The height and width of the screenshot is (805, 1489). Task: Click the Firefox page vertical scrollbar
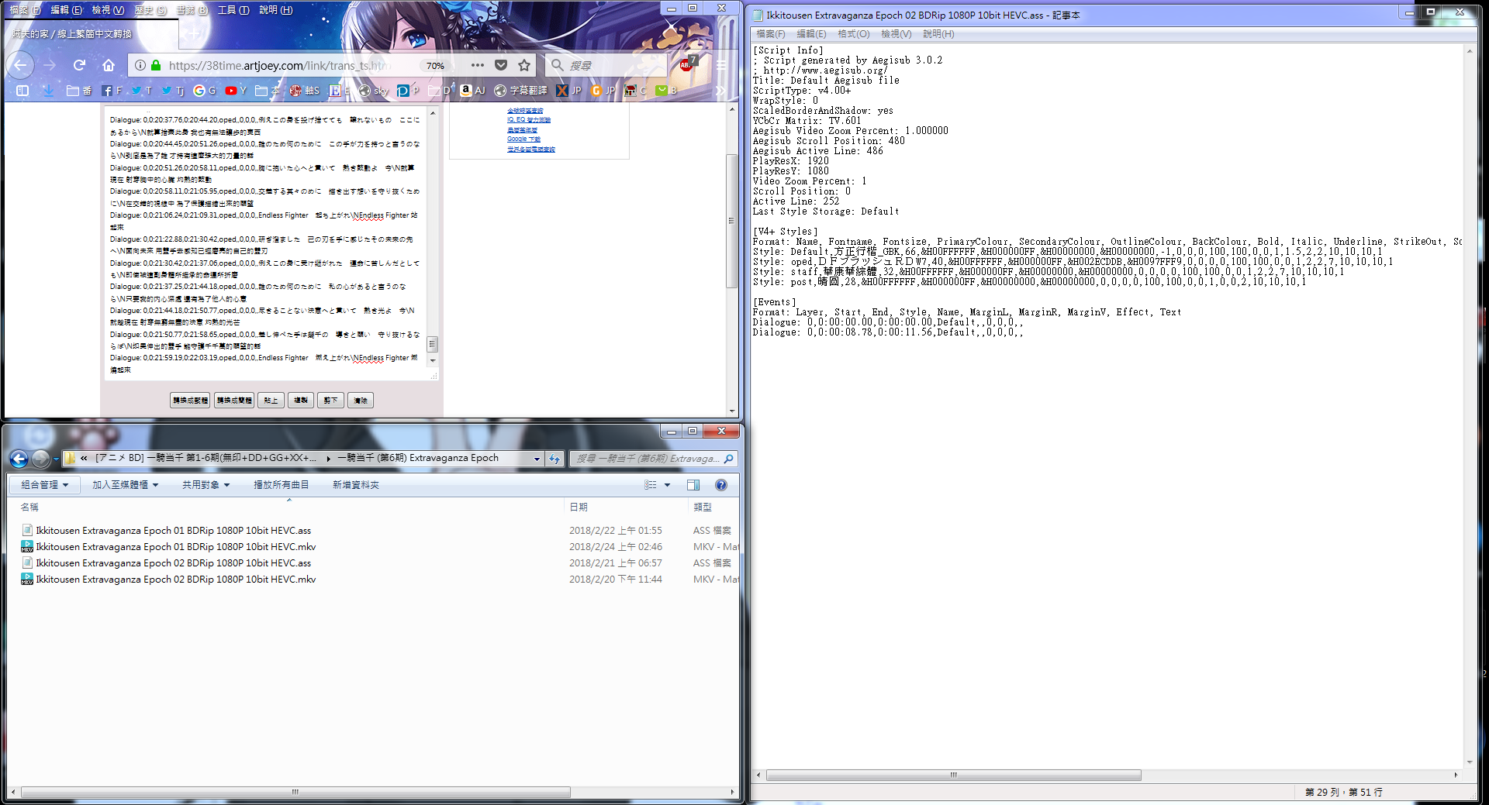[x=731, y=221]
